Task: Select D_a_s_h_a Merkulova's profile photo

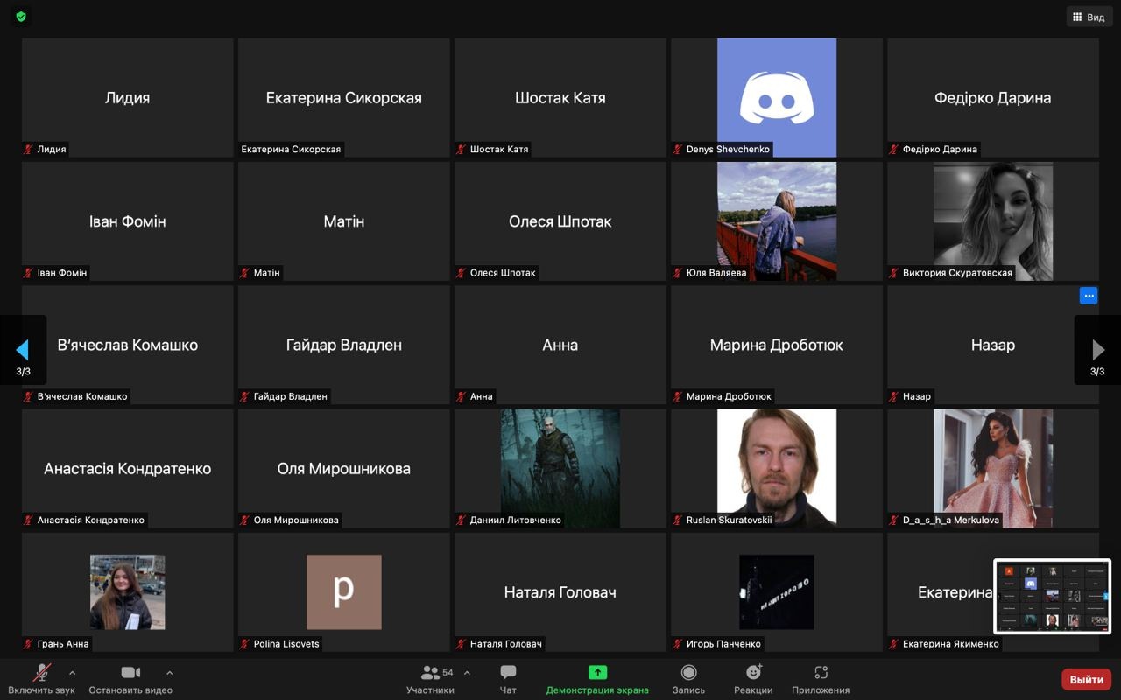Action: coord(993,468)
